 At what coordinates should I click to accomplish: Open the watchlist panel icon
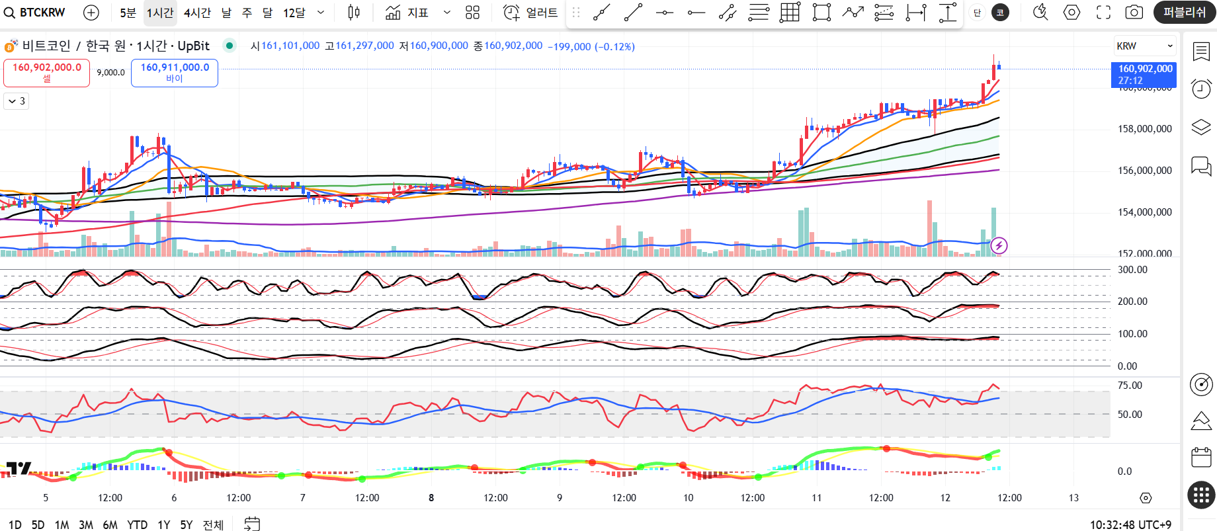(x=1201, y=51)
